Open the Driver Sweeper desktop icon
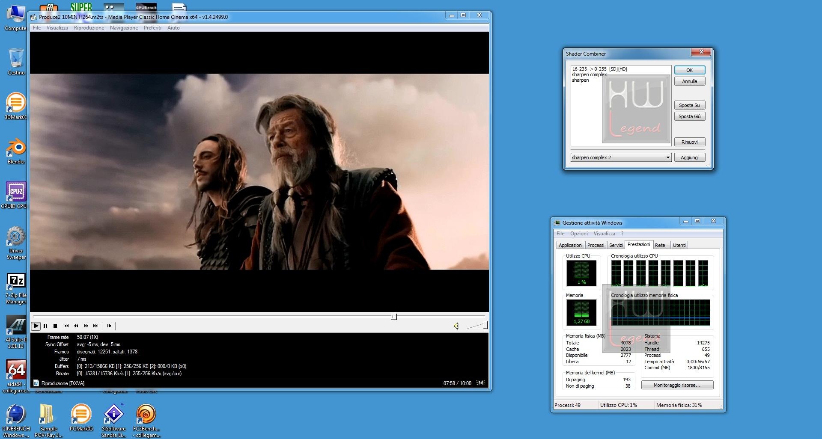This screenshot has width=822, height=439. click(x=16, y=243)
